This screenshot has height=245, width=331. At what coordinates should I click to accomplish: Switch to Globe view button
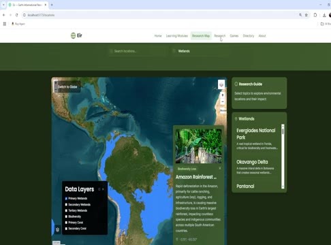pyautogui.click(x=67, y=87)
